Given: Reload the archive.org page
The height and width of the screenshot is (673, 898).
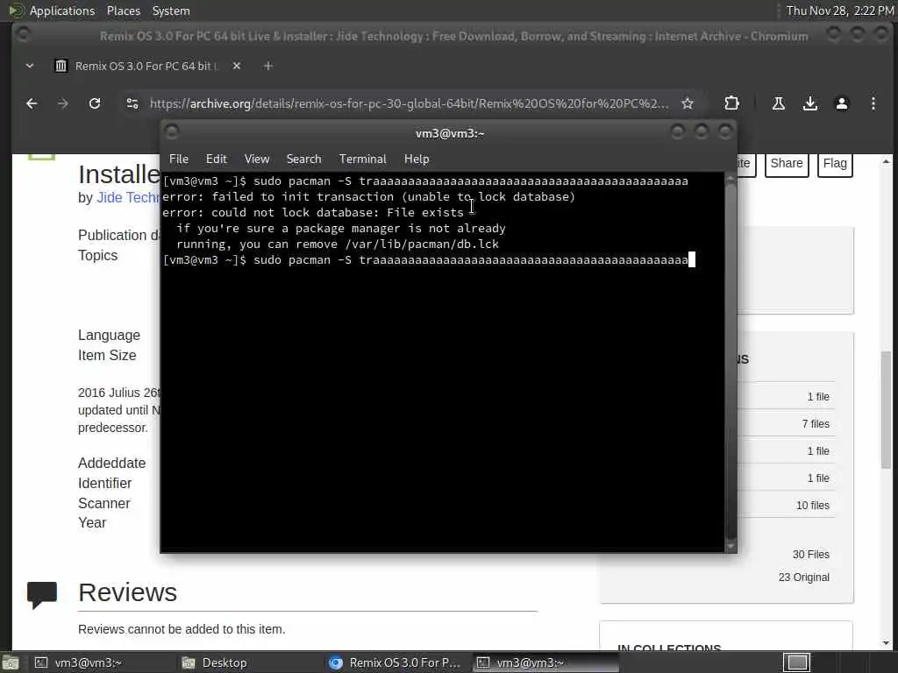Looking at the screenshot, I should (95, 103).
